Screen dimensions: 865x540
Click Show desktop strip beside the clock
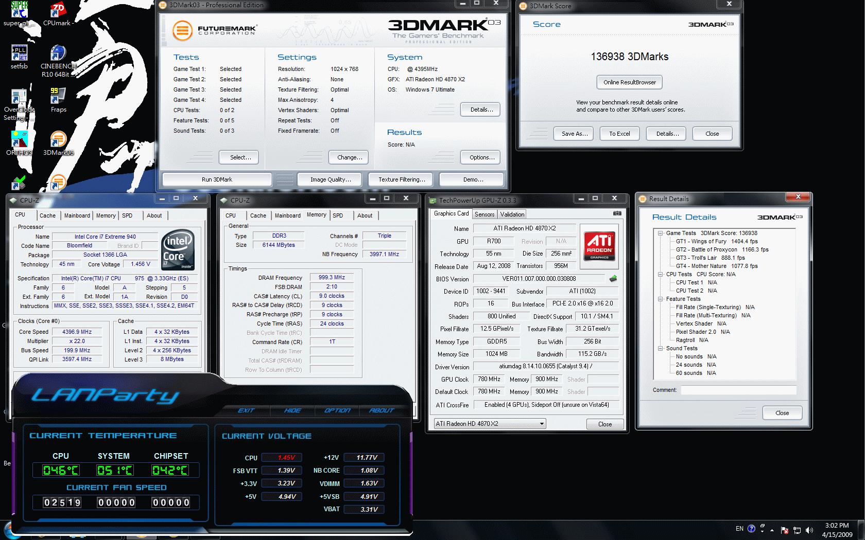tap(861, 530)
